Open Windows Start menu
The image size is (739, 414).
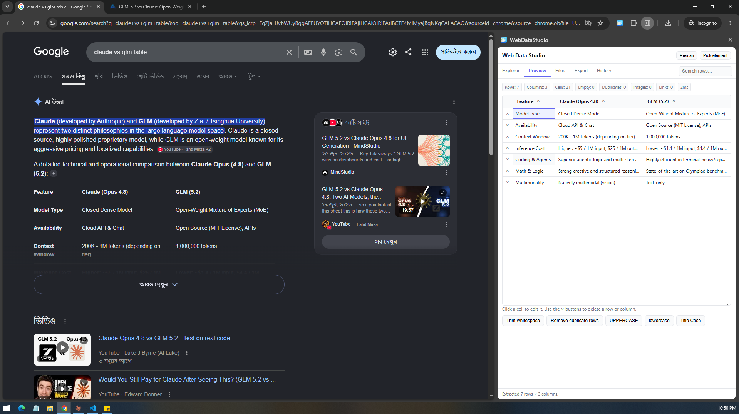(7, 408)
